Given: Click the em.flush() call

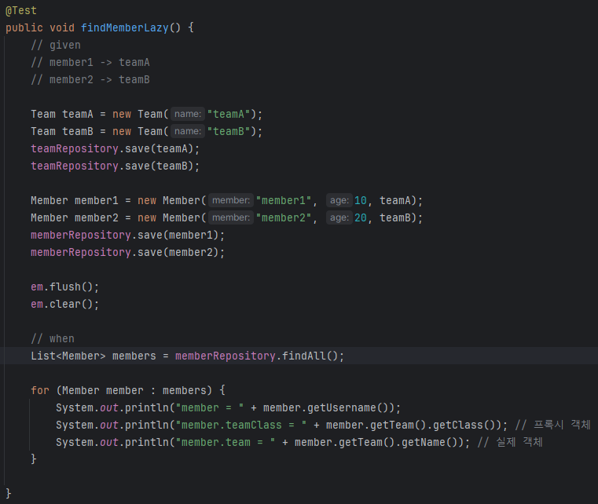Looking at the screenshot, I should tap(65, 287).
